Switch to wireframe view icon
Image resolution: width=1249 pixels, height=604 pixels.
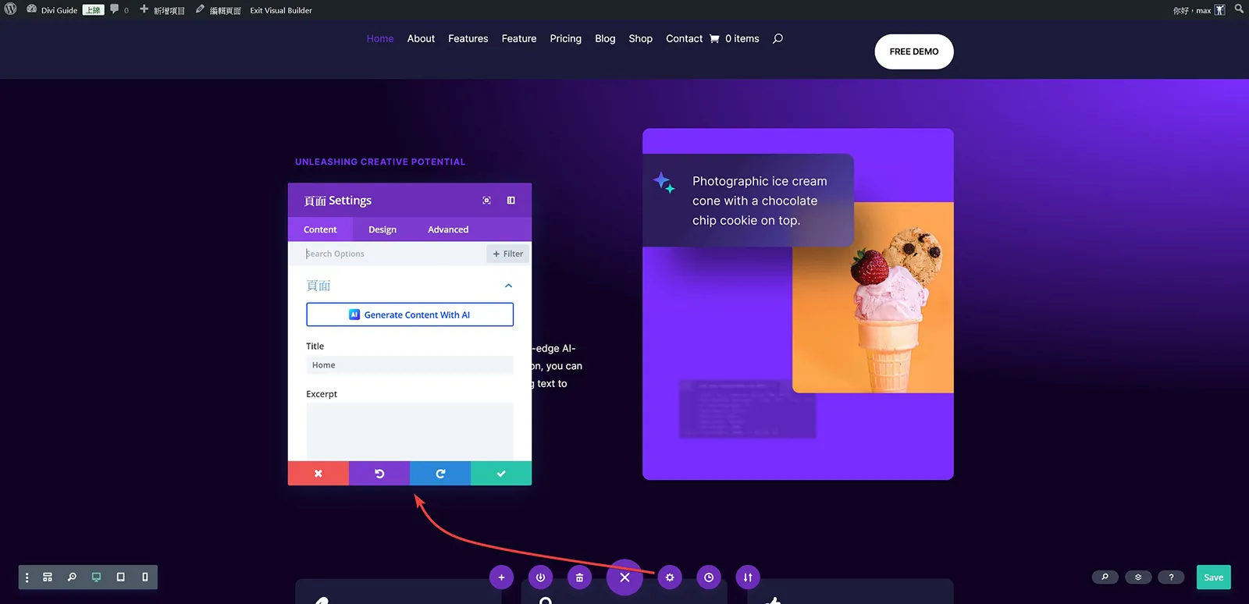[48, 577]
